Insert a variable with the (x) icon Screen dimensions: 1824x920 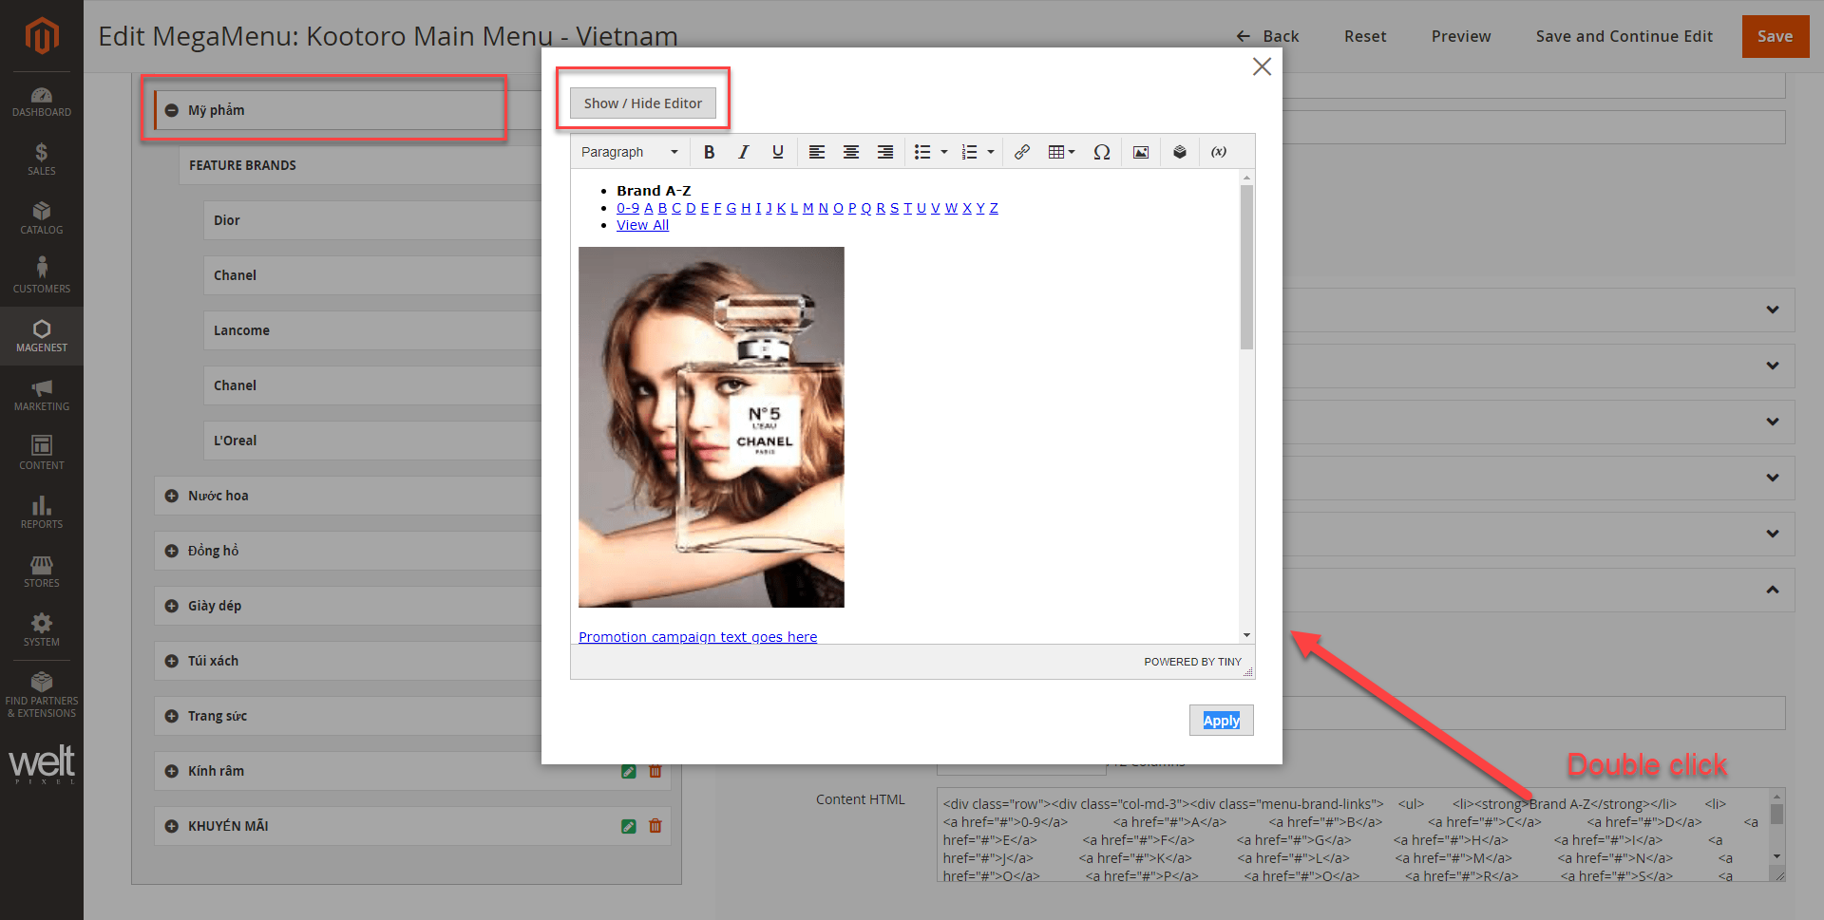(1219, 152)
